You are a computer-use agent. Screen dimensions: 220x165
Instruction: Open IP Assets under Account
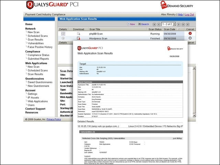click(x=33, y=98)
